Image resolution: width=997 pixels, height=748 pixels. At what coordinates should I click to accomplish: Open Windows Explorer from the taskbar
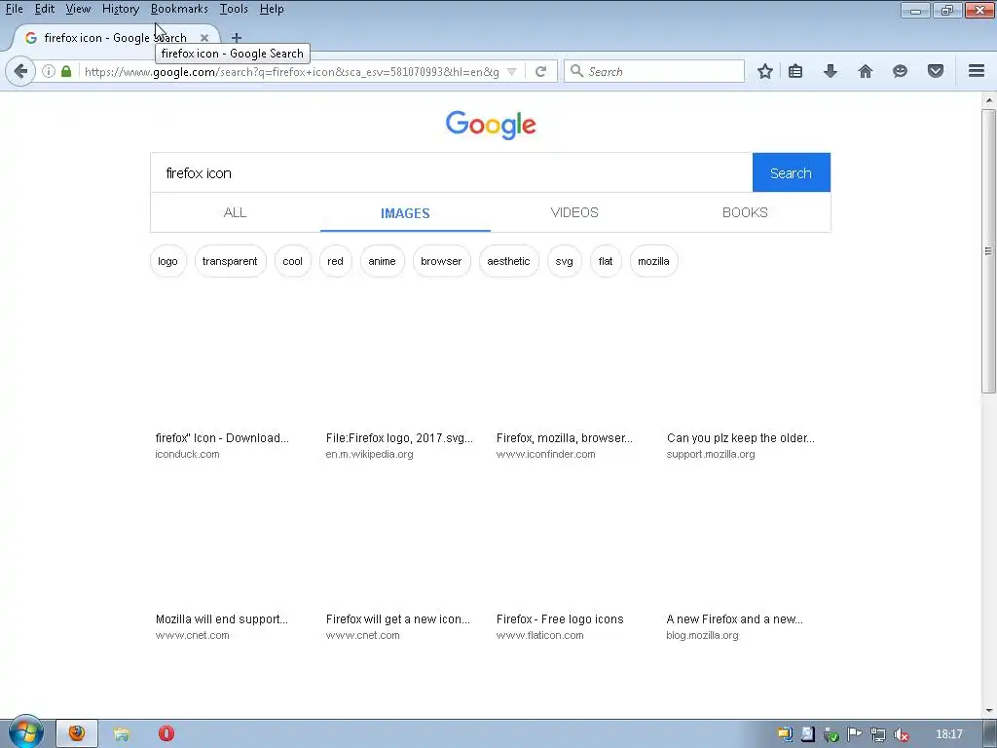coord(122,734)
